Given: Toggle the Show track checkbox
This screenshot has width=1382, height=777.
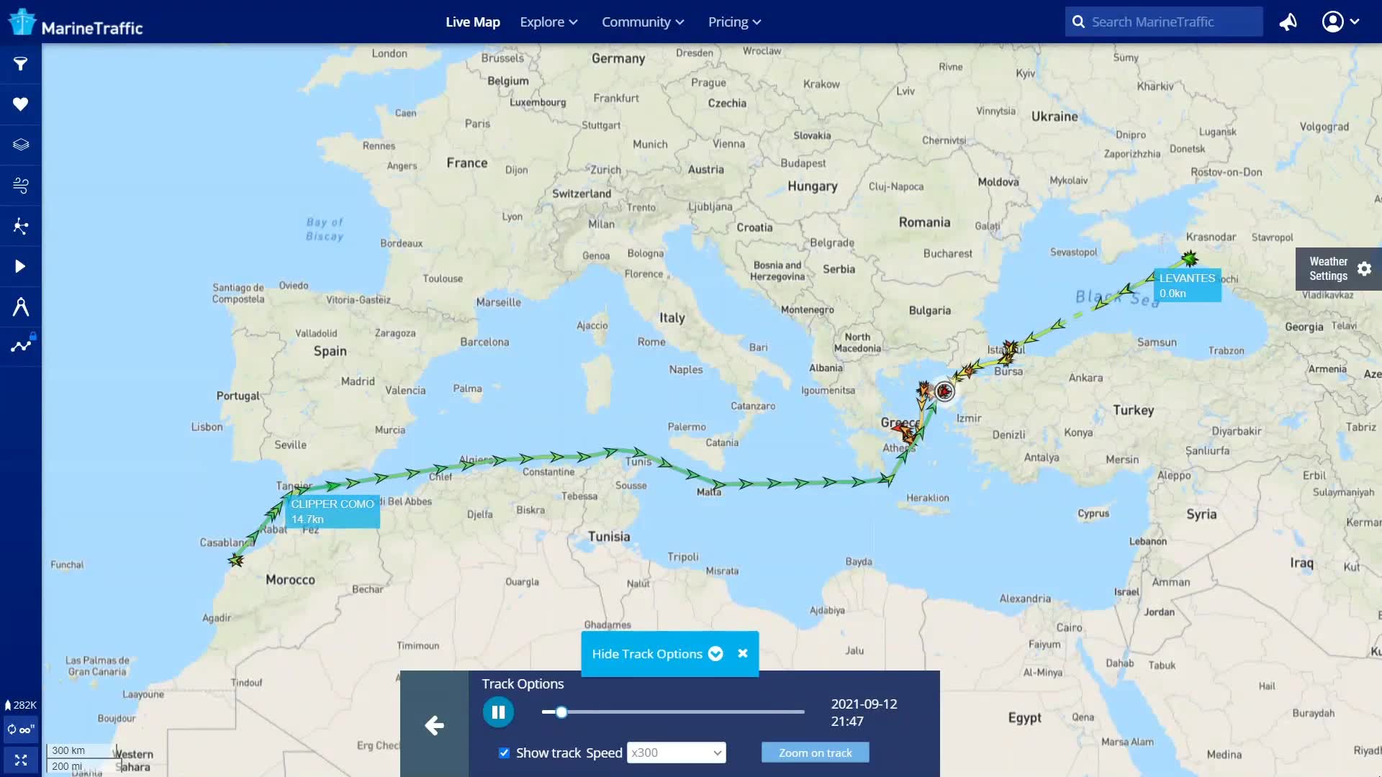Looking at the screenshot, I should click(505, 753).
